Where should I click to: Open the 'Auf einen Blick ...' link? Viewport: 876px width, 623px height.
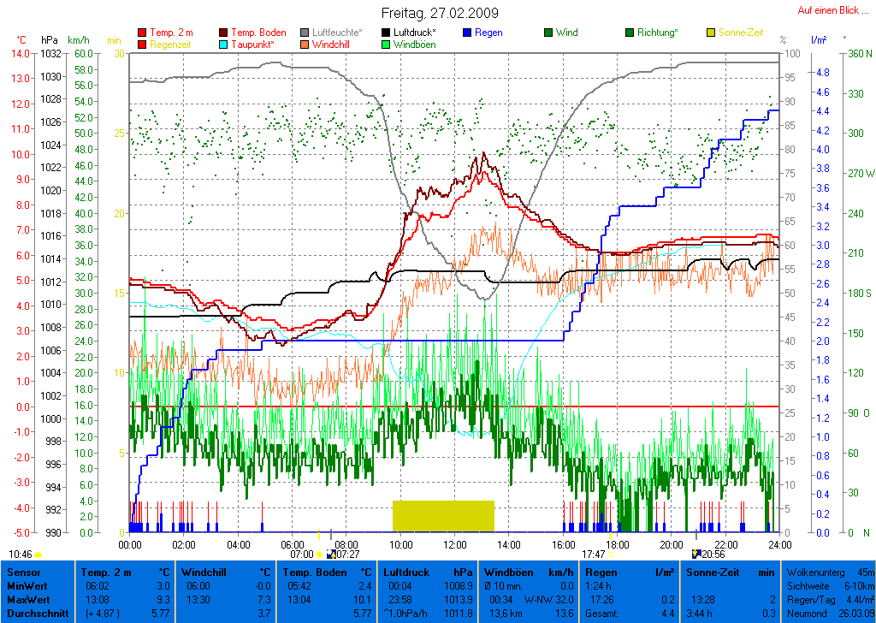pos(828,10)
